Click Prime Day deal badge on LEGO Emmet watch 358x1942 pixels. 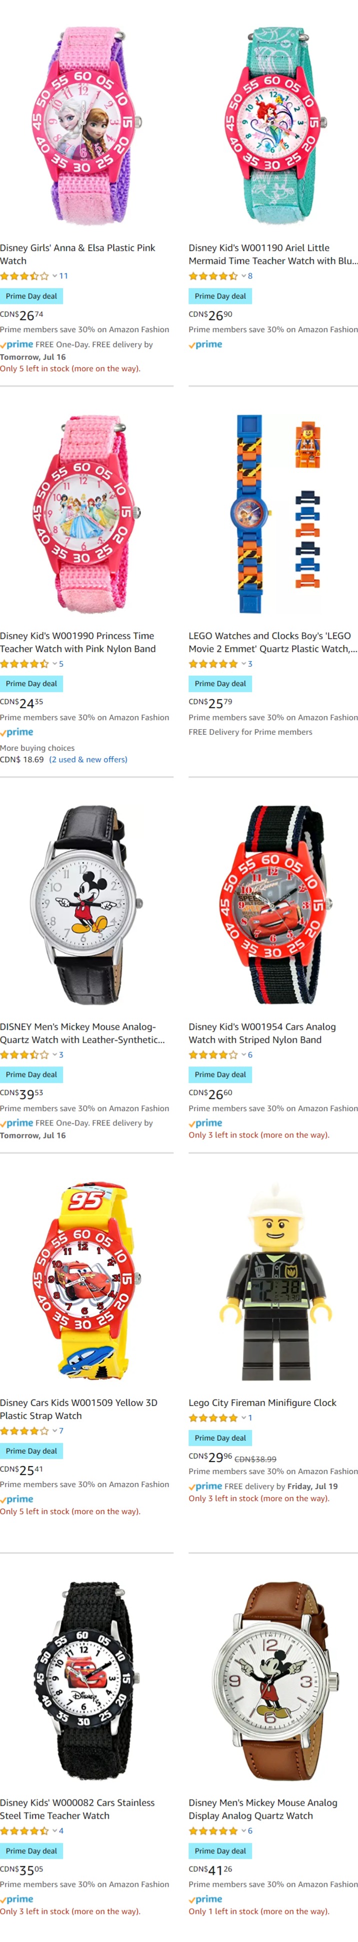pos(220,684)
